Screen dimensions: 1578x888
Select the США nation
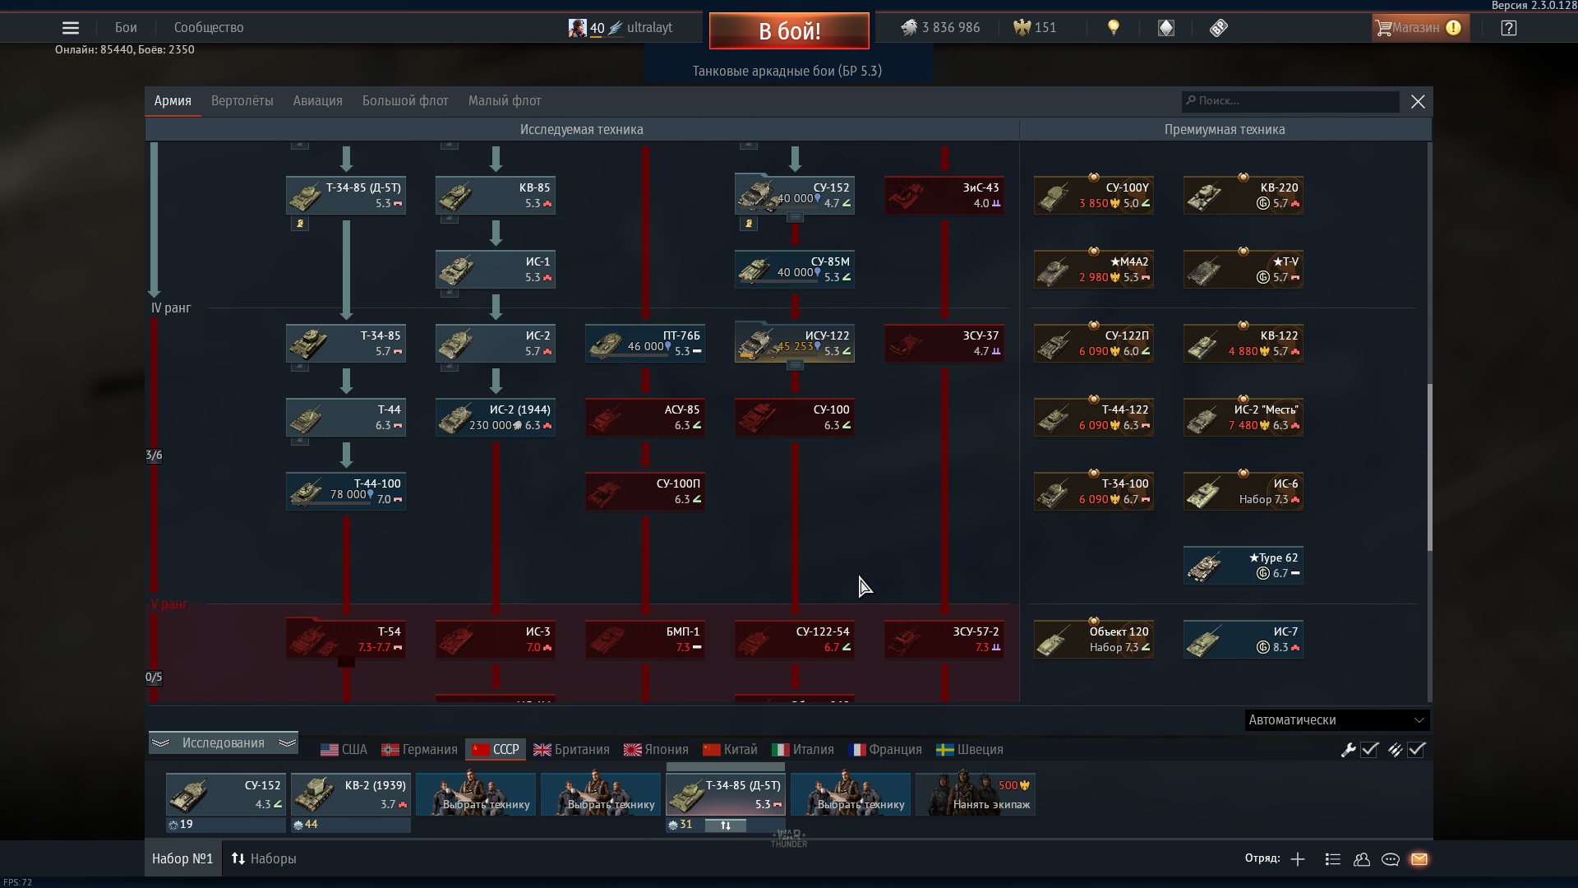[x=344, y=750]
